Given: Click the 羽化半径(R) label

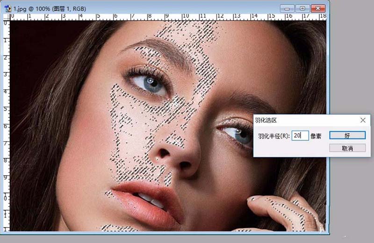Looking at the screenshot, I should coord(273,136).
